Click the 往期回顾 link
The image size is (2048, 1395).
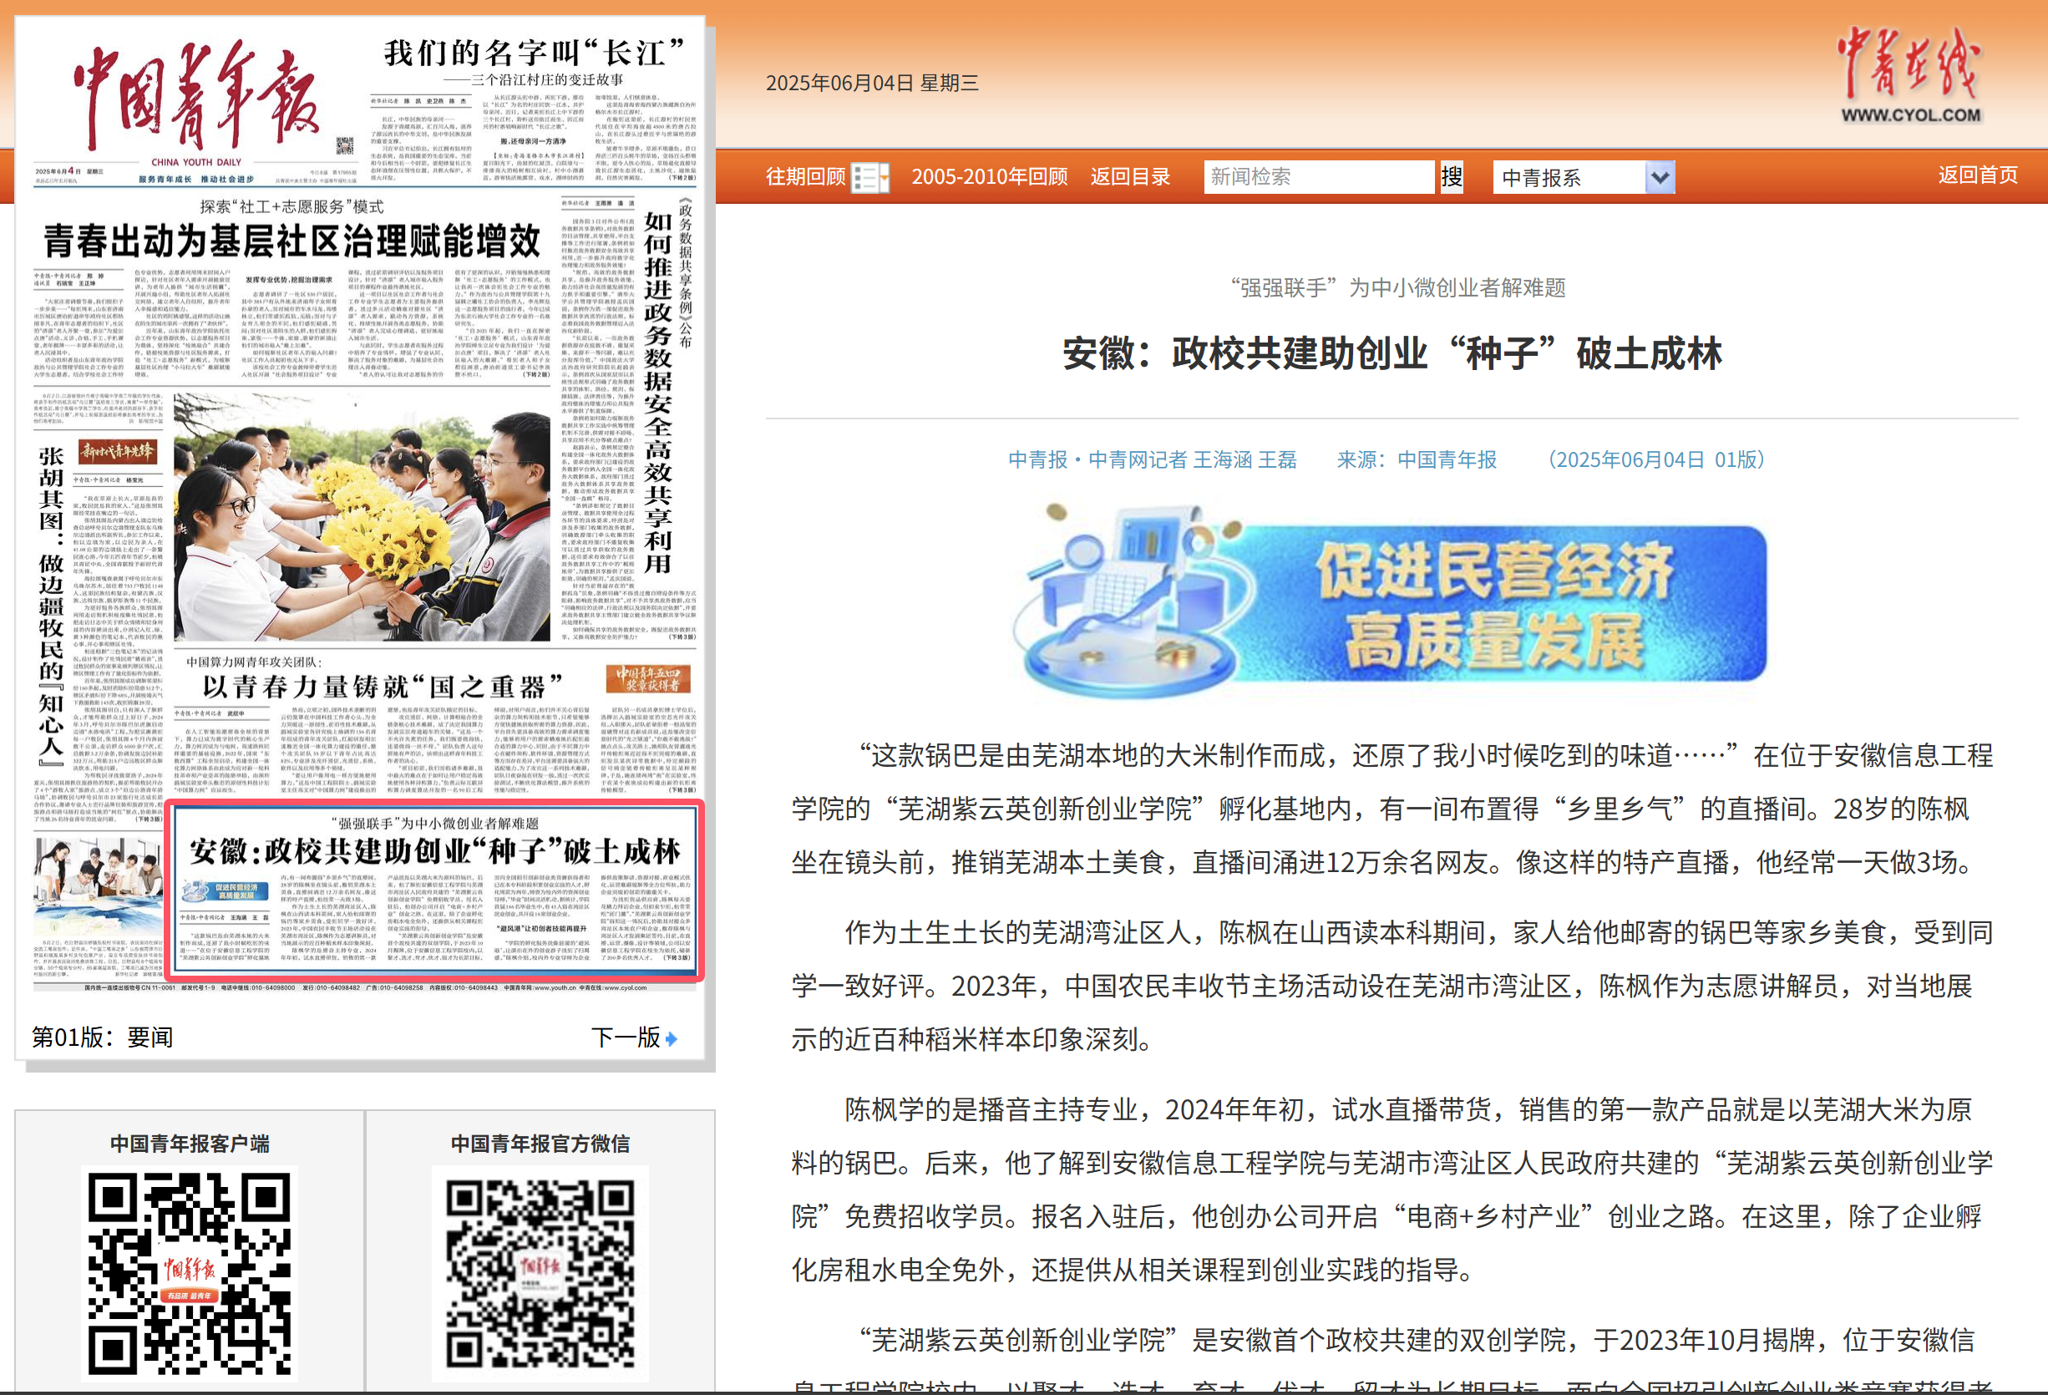[805, 177]
